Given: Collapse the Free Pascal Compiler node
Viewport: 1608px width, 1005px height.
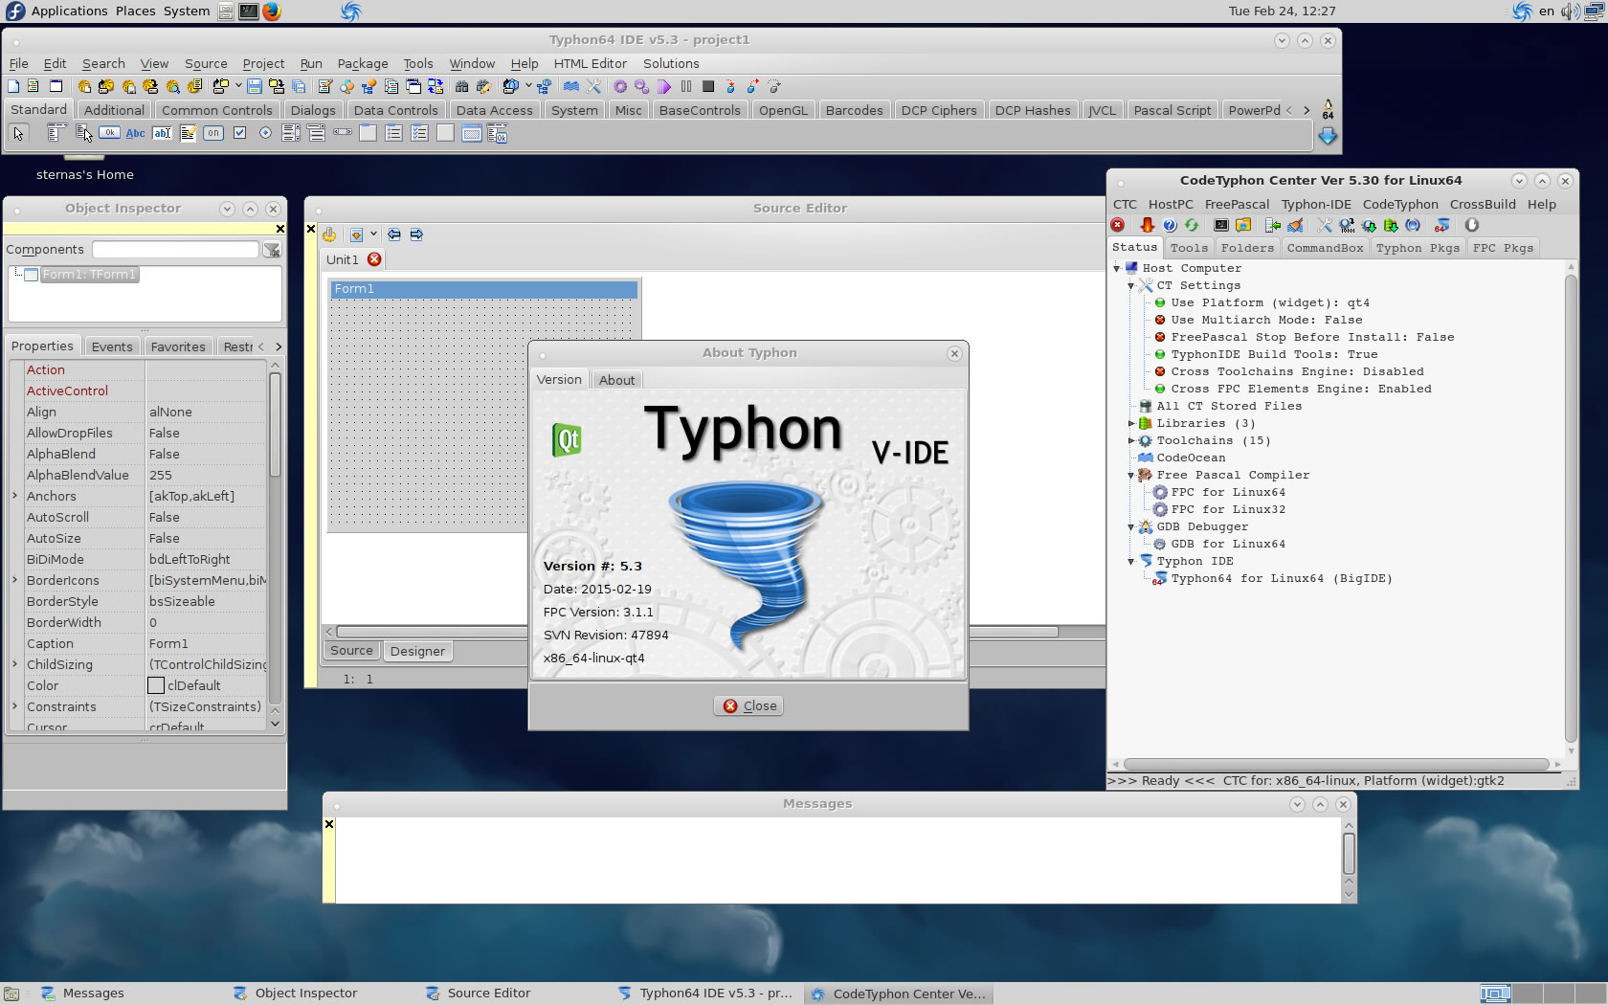Looking at the screenshot, I should pyautogui.click(x=1131, y=475).
